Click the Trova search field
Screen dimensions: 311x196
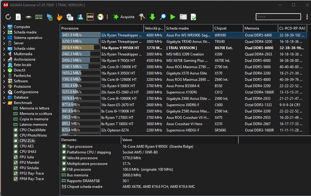point(278,17)
